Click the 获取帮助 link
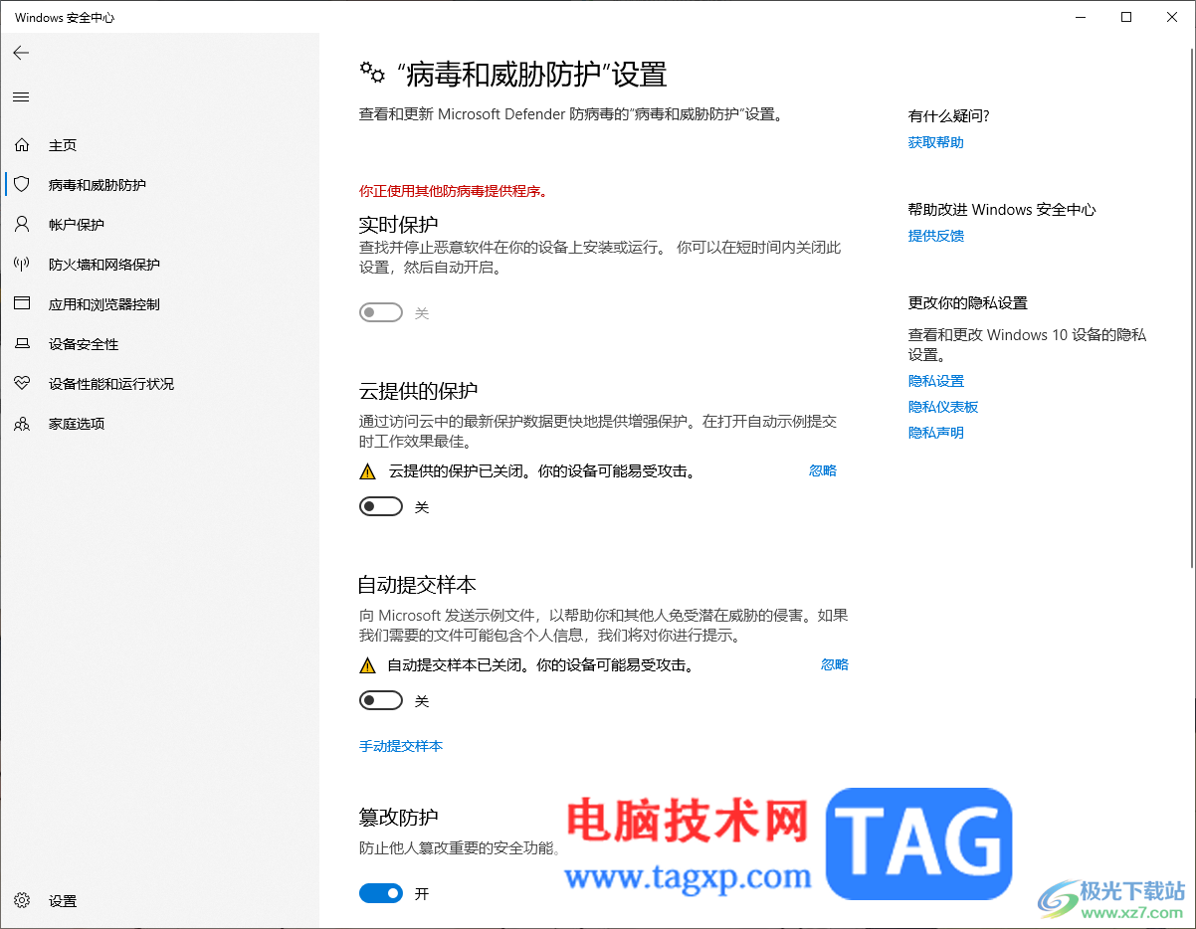Viewport: 1196px width, 929px height. pos(936,142)
